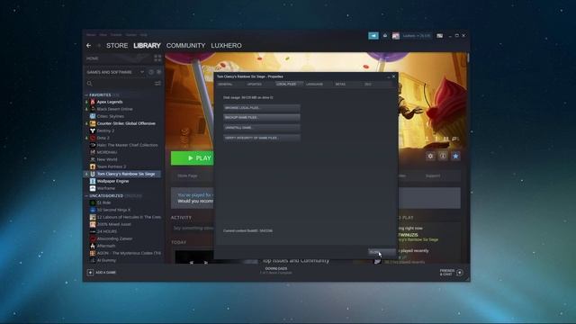
Task: Open the account name dropdown
Action: click(416, 36)
